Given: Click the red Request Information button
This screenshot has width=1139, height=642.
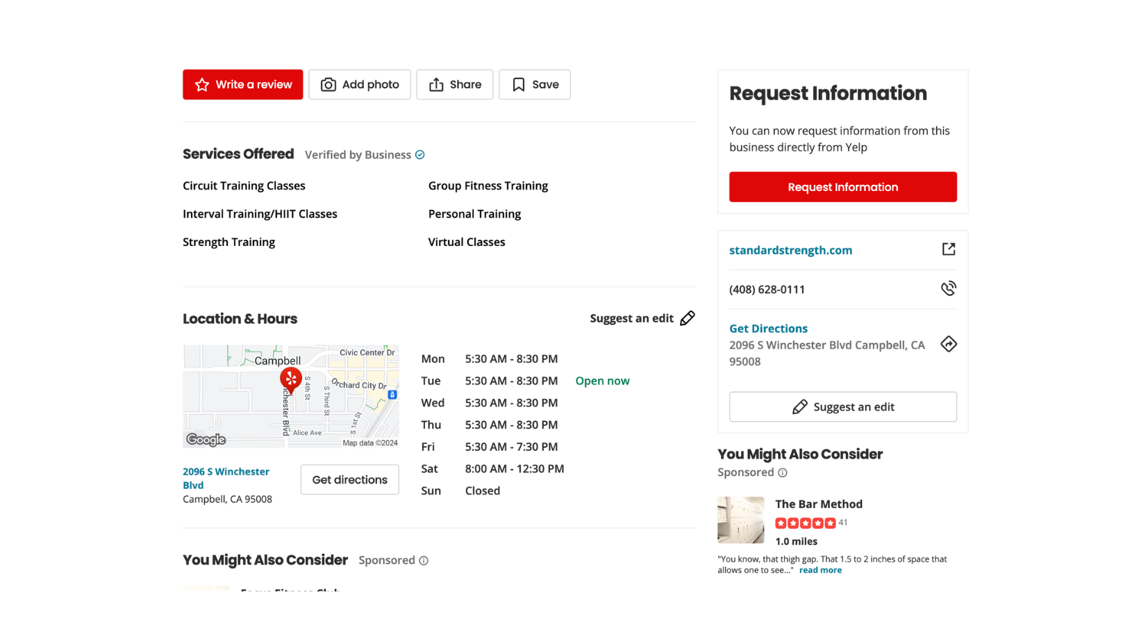Looking at the screenshot, I should pyautogui.click(x=842, y=187).
